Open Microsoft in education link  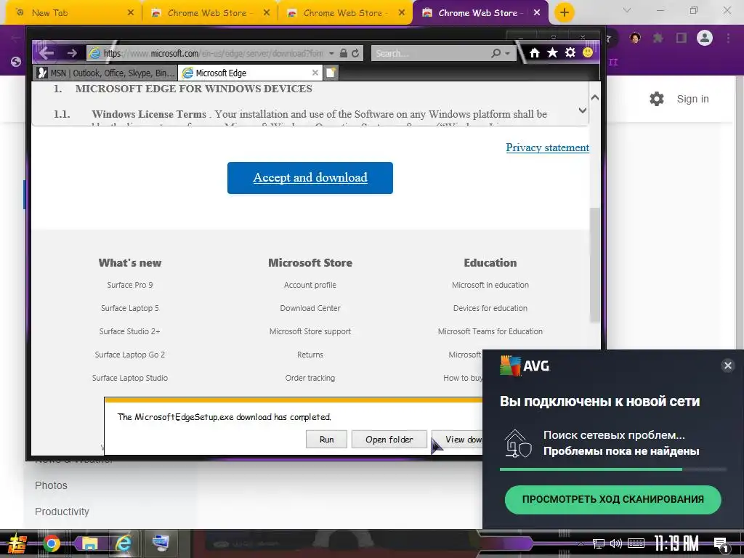pyautogui.click(x=490, y=285)
